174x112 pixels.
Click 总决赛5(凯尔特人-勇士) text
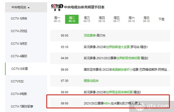coord(126,104)
